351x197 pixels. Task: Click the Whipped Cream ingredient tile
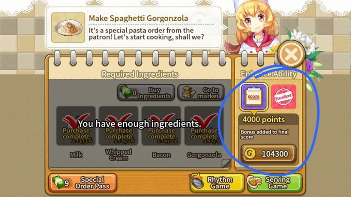point(118,126)
